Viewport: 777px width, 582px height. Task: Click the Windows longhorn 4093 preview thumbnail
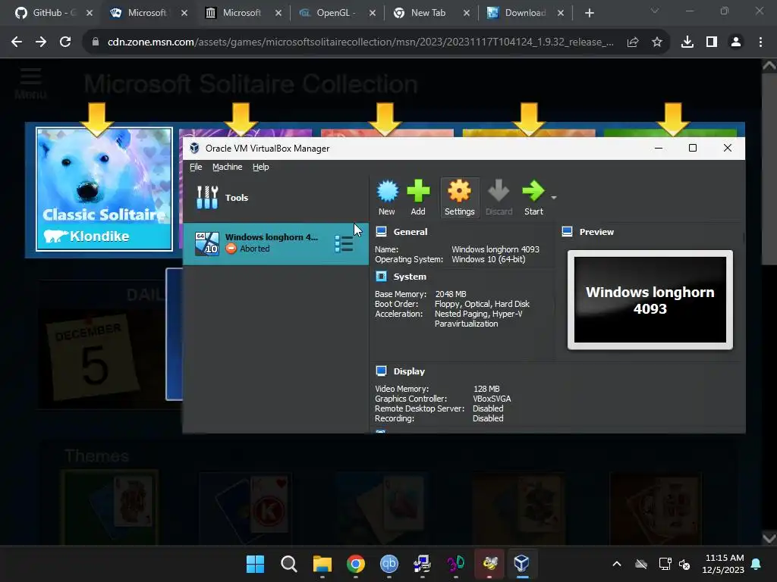coord(650,300)
